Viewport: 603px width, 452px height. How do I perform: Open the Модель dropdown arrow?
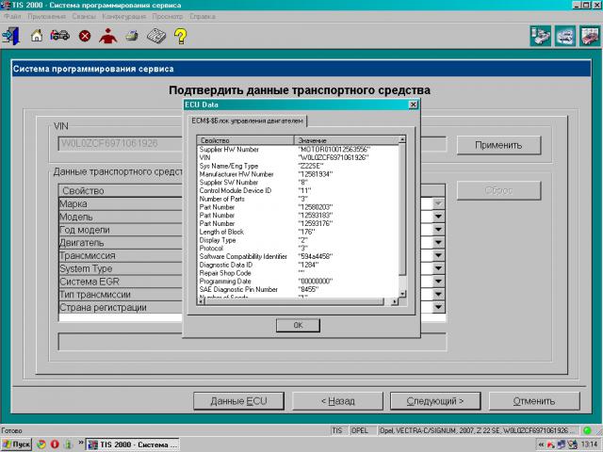click(x=438, y=217)
